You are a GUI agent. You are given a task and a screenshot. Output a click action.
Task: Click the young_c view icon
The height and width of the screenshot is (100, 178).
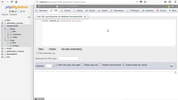(11, 46)
